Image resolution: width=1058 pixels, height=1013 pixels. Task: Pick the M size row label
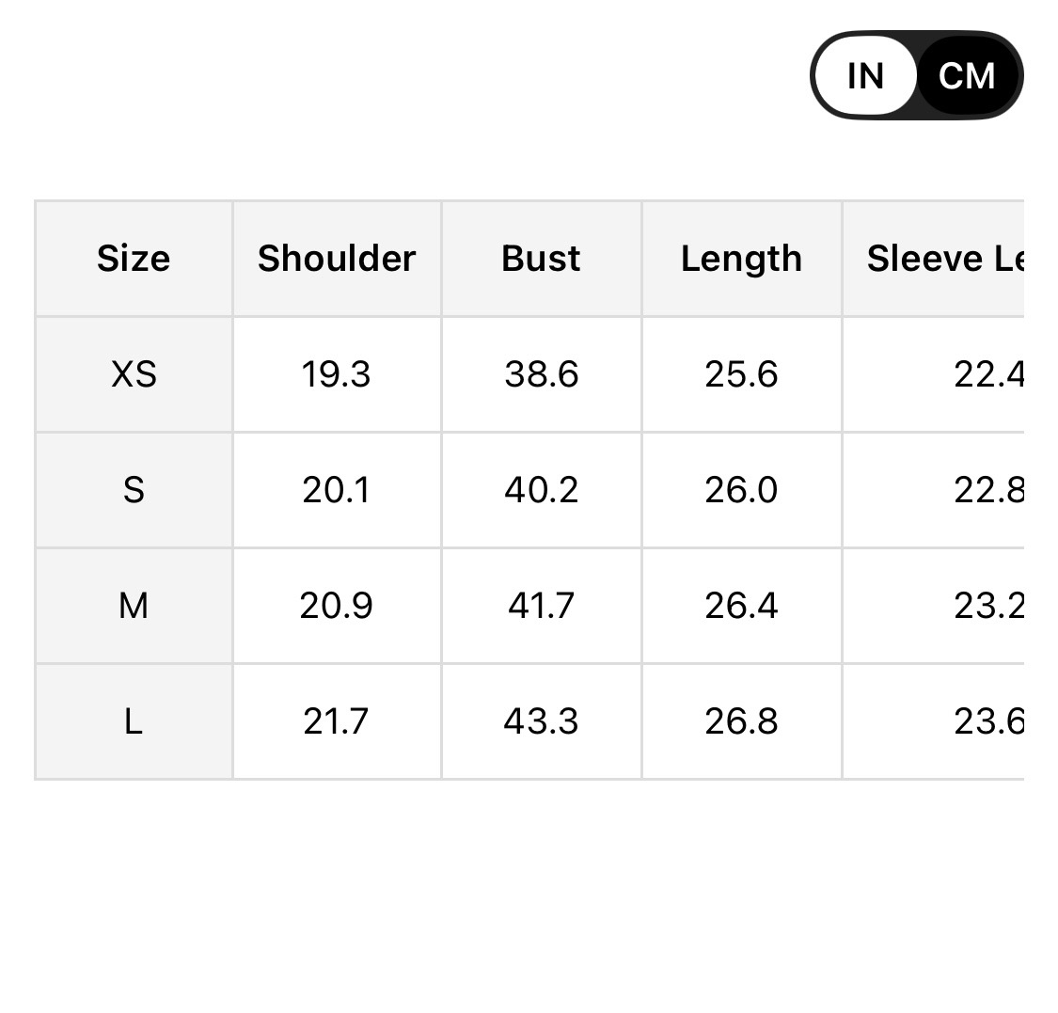click(x=134, y=606)
